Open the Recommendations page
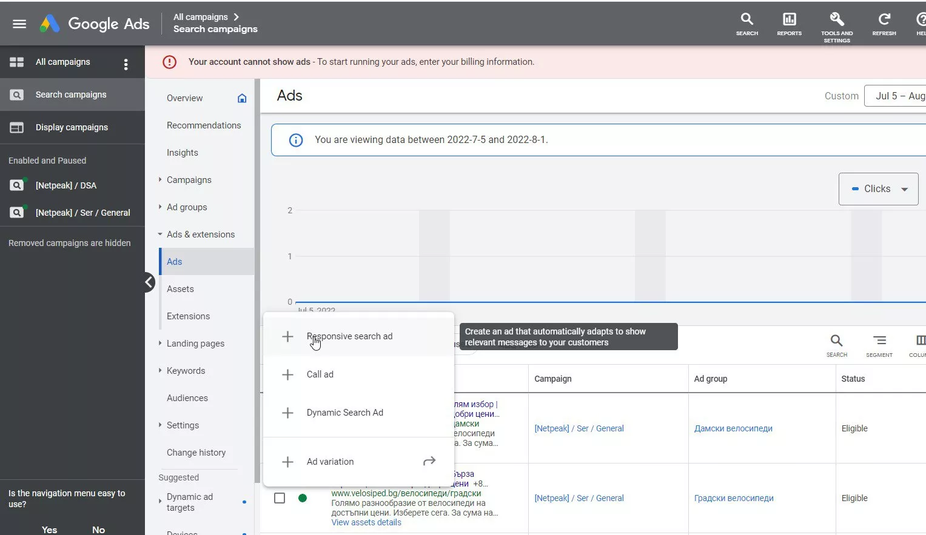Screen dimensions: 926x535 click(204, 125)
